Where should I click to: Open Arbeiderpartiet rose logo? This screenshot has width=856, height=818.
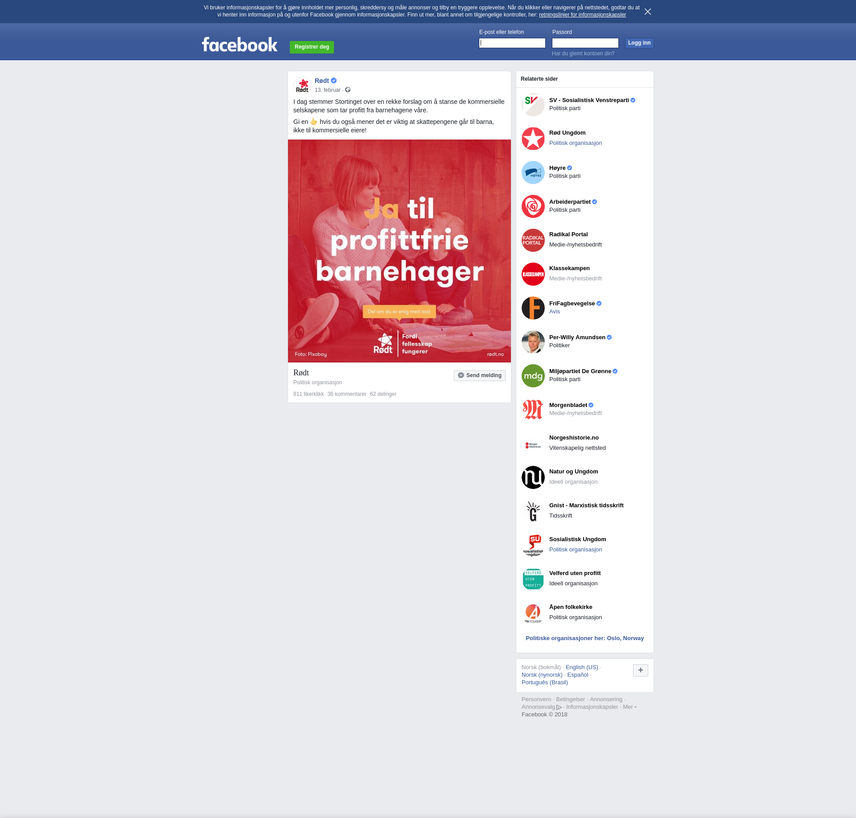coord(533,206)
